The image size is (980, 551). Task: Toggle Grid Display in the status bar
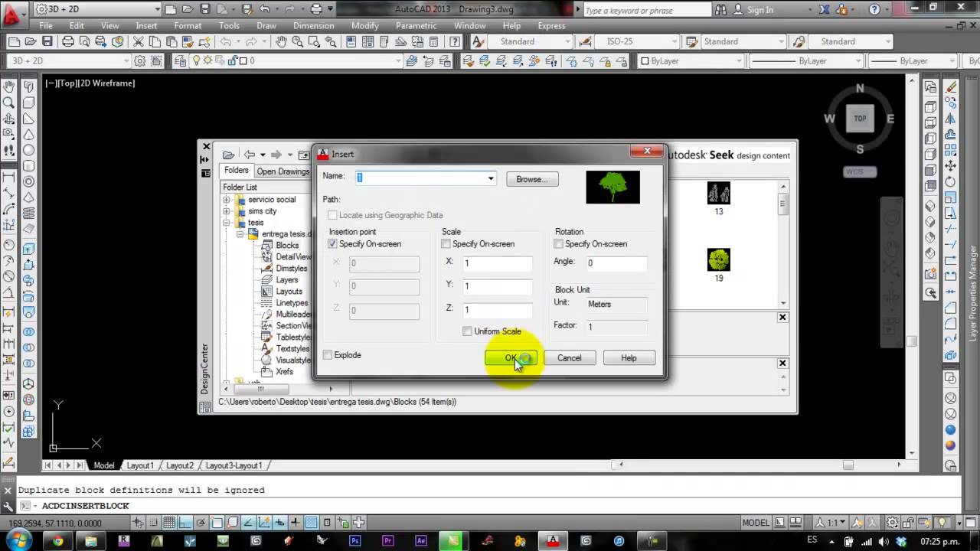[169, 523]
